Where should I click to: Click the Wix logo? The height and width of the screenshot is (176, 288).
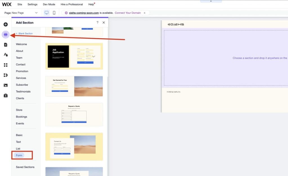[7, 4]
